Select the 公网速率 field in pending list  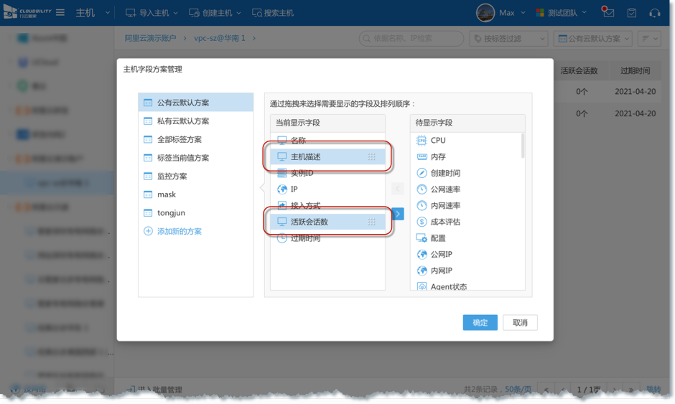(445, 189)
